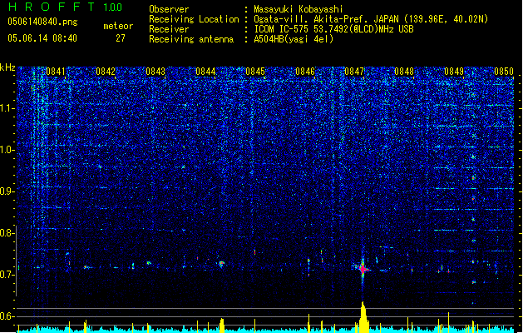523x333 pixels.
Task: Click the 0842 time marker
Action: (x=106, y=72)
